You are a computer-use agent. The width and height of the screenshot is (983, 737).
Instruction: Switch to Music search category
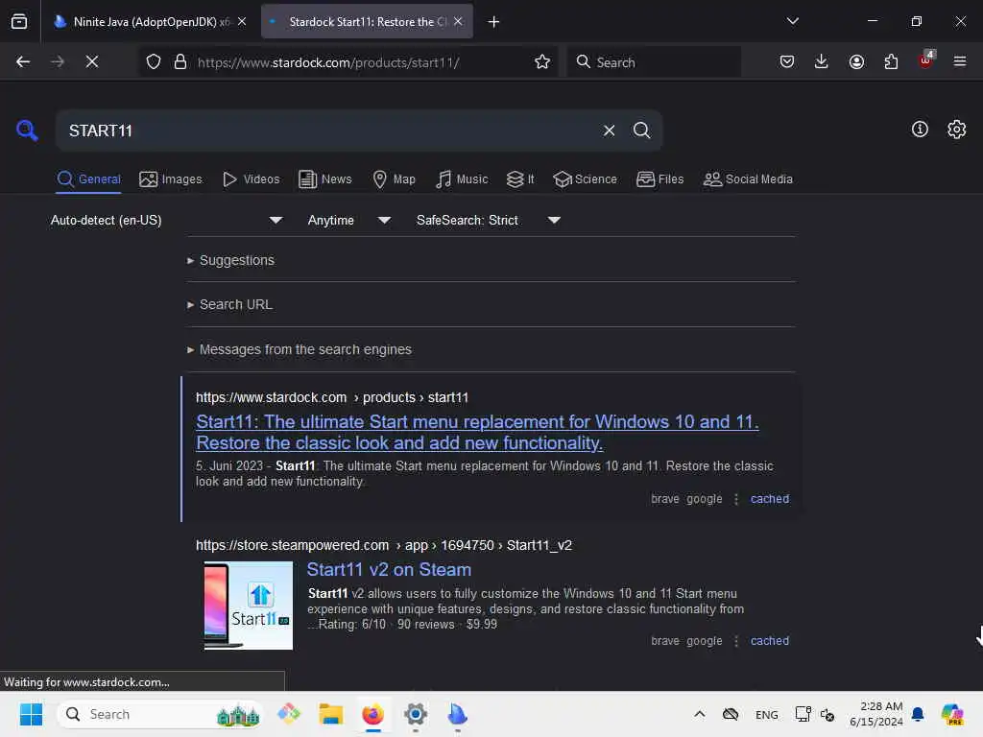(x=462, y=179)
